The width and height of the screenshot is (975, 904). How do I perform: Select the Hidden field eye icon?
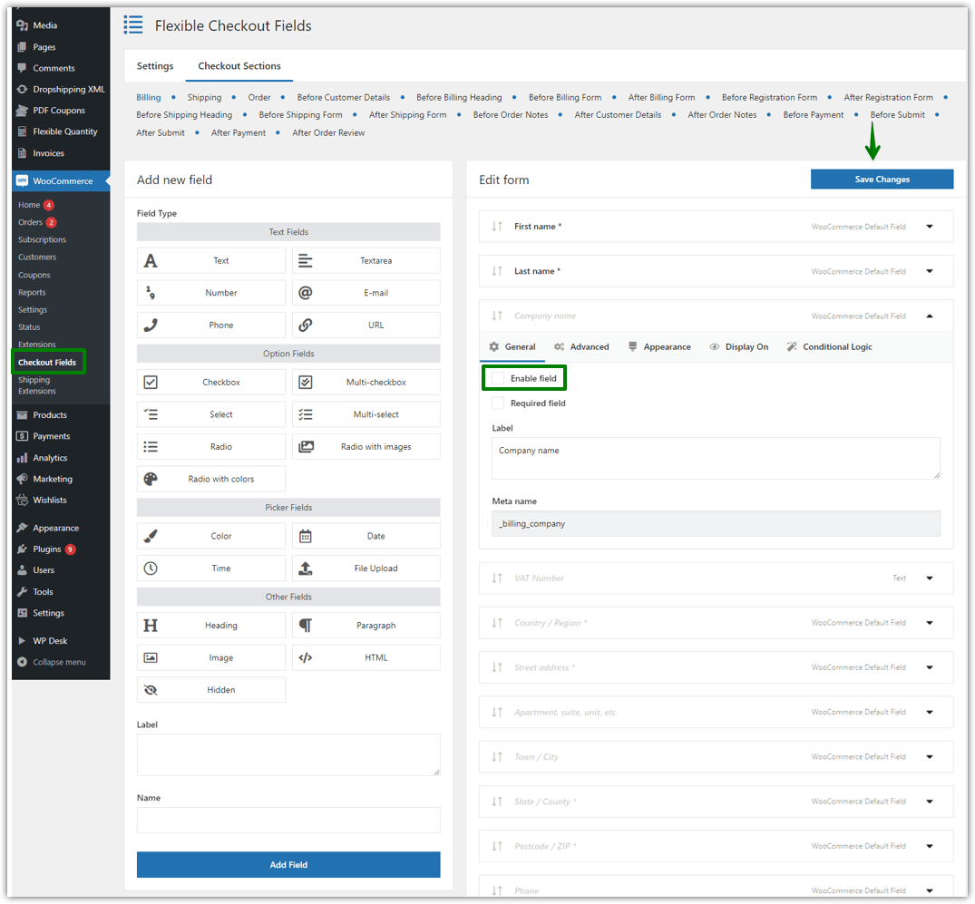pos(151,689)
